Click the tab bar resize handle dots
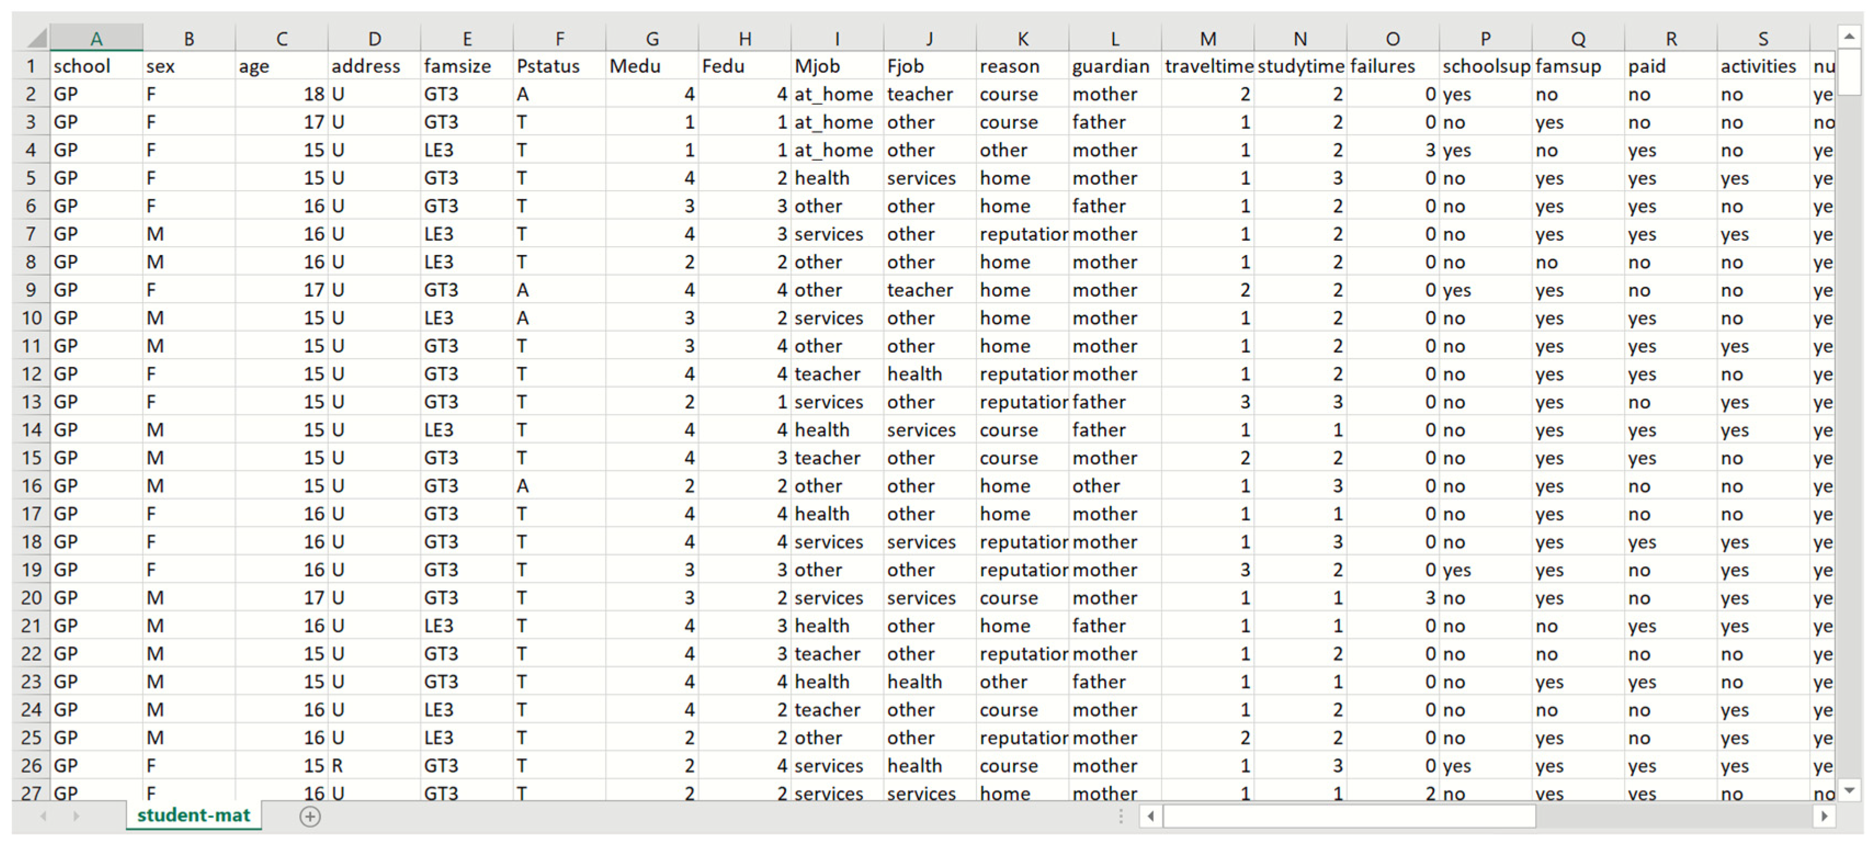Image resolution: width=1875 pixels, height=847 pixels. click(1121, 816)
